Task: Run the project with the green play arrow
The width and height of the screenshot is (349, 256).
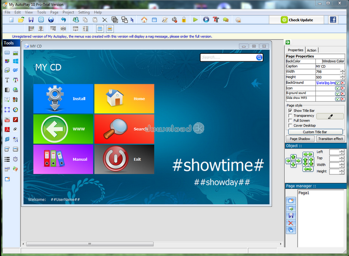Action: [x=195, y=20]
